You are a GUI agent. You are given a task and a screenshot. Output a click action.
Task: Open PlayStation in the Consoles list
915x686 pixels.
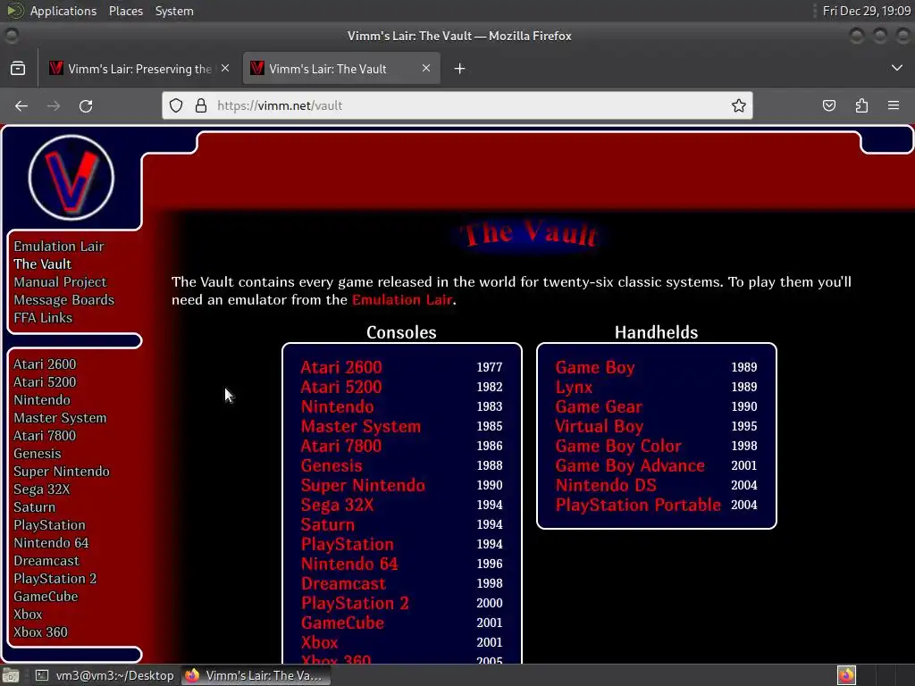click(x=348, y=544)
